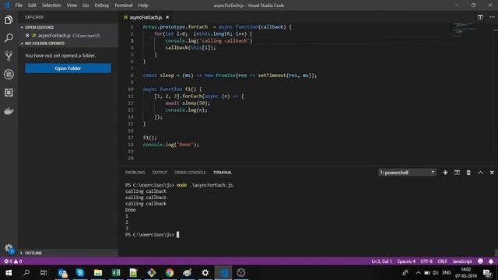Open Excel from the taskbar

tap(116, 273)
